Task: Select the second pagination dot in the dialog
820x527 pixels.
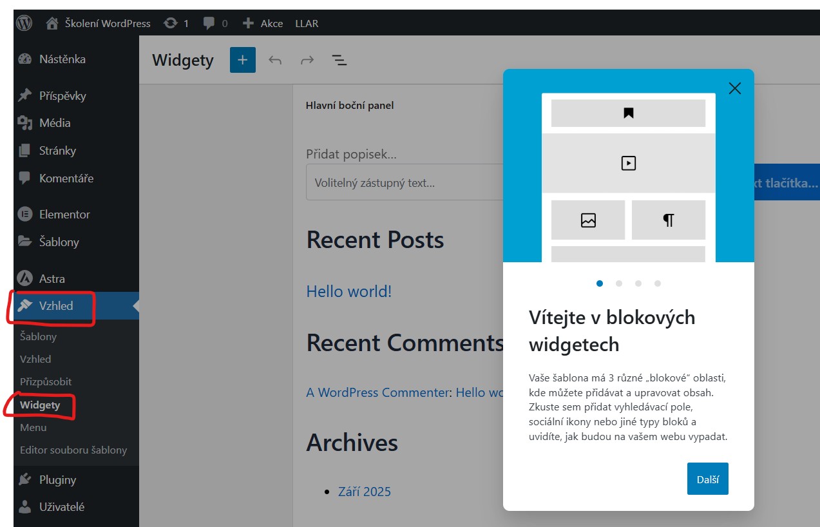Action: (x=619, y=283)
